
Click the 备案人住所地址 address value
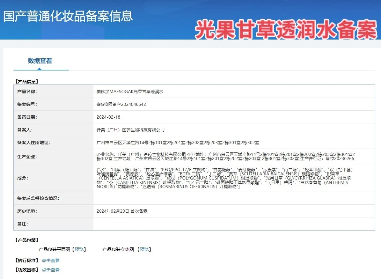[178, 143]
